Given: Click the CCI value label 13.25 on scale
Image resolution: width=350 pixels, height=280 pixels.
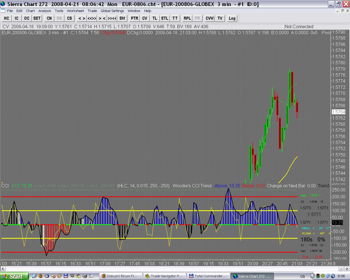Looking at the screenshot, I should 337,223.
